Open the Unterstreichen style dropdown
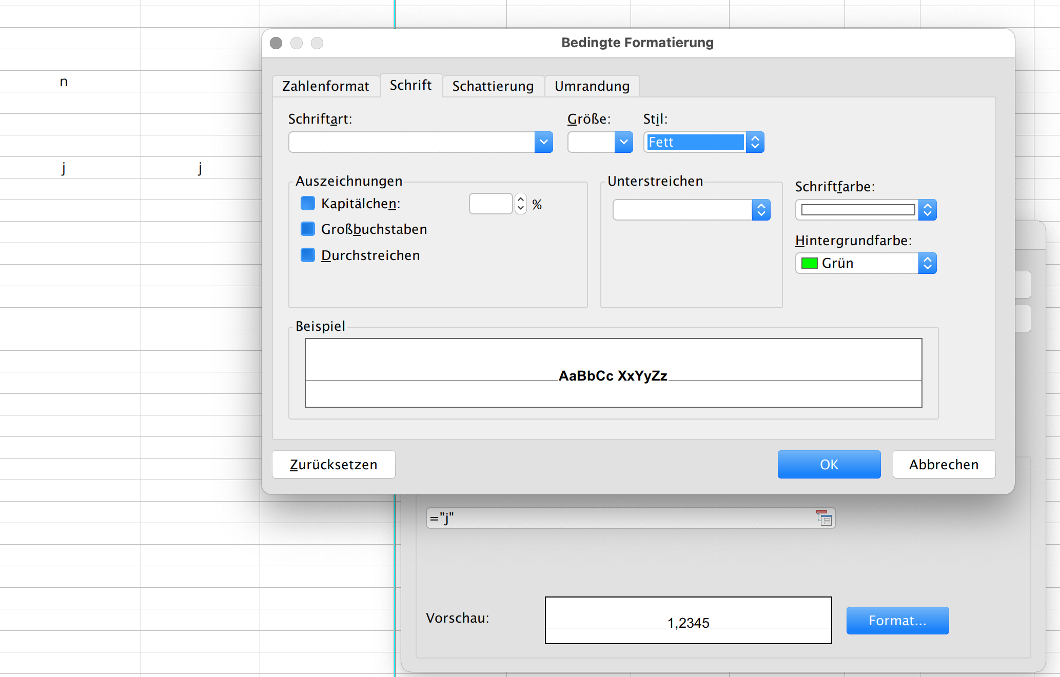The height and width of the screenshot is (677, 1060). (x=692, y=210)
